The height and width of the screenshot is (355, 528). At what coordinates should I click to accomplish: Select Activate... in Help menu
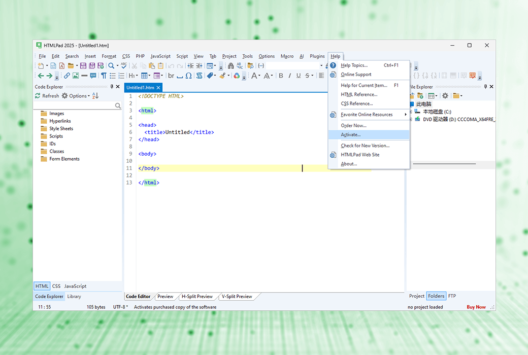pos(369,134)
